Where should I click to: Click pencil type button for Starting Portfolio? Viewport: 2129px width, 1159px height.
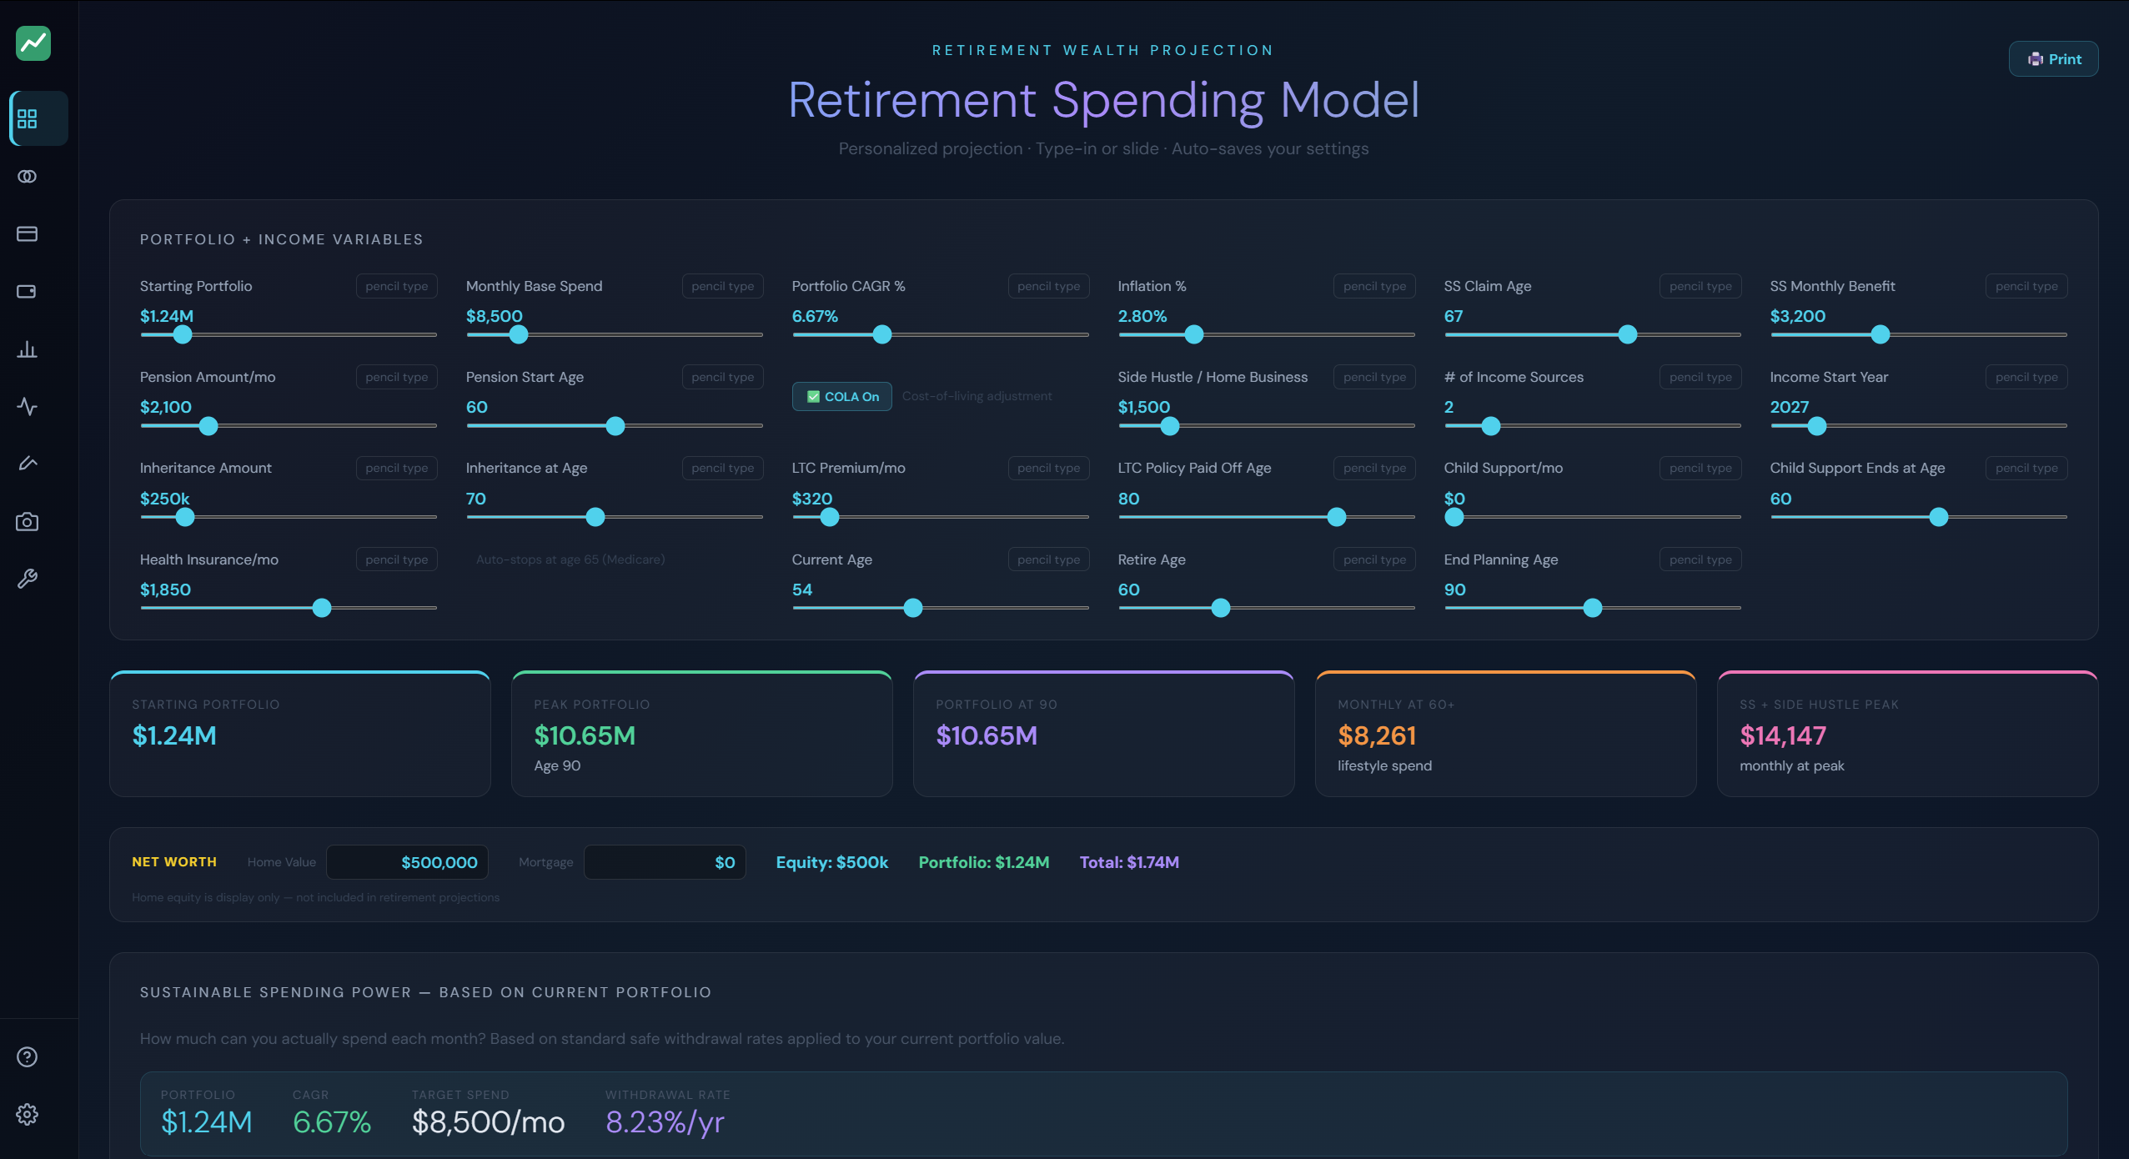pos(396,286)
